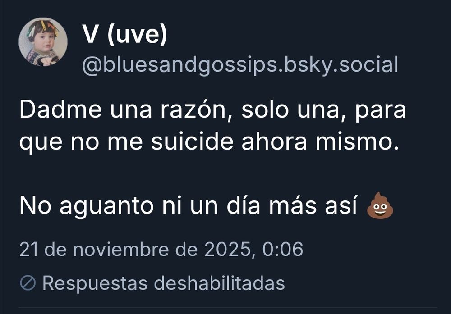Click the words ahora mismo in the post

click(321, 141)
